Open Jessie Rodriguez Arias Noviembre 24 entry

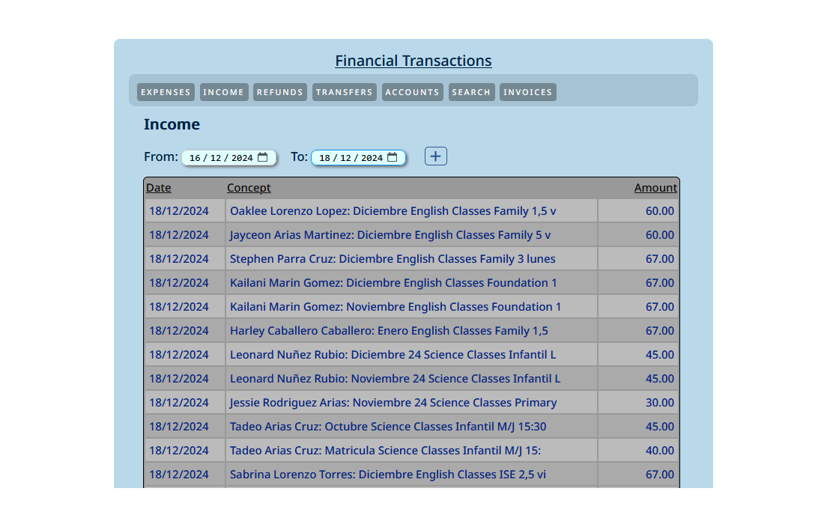pyautogui.click(x=393, y=403)
